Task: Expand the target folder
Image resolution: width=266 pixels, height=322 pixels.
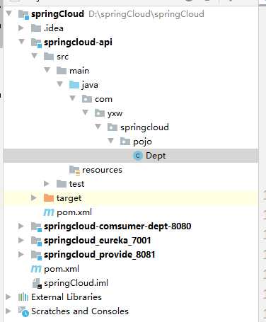Action: pyautogui.click(x=34, y=197)
